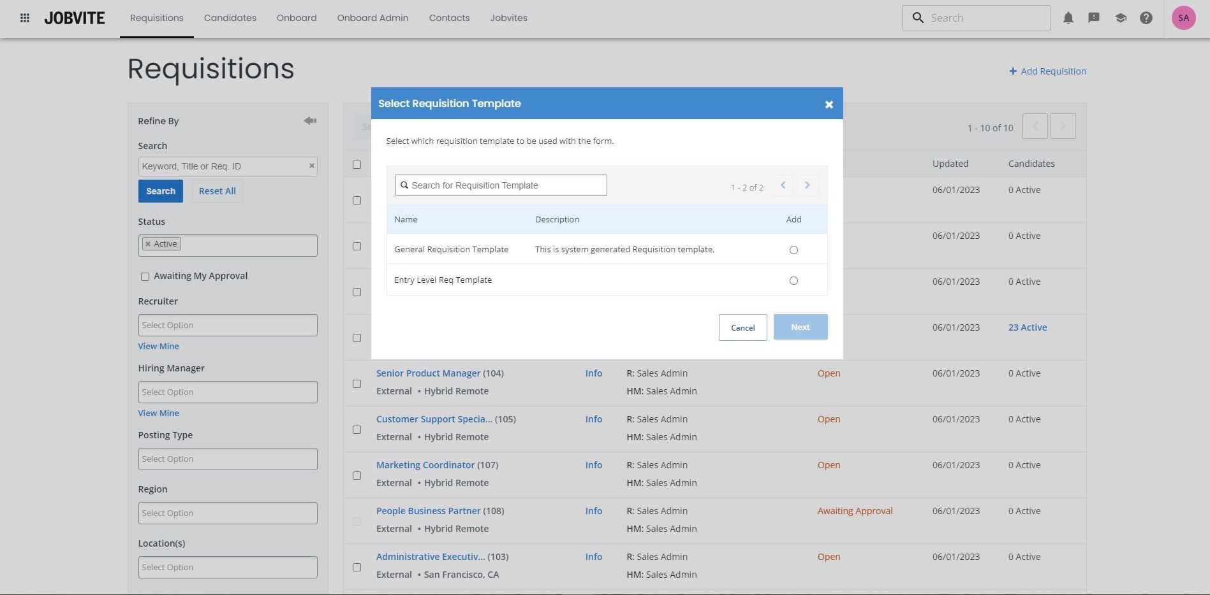Open the feedback message icon

click(1094, 18)
